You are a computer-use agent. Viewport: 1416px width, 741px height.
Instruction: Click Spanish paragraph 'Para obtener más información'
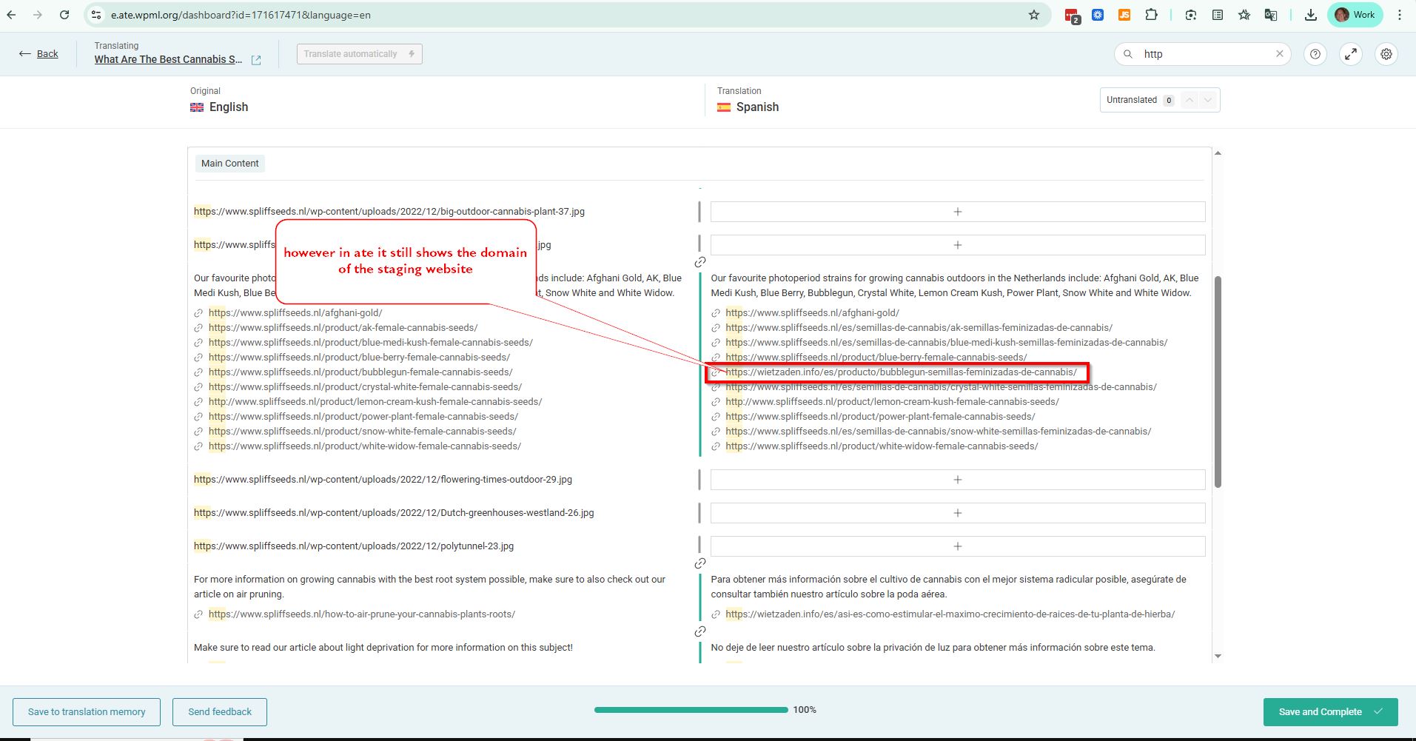pos(948,587)
